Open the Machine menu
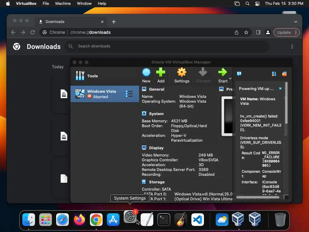 tap(63, 4)
